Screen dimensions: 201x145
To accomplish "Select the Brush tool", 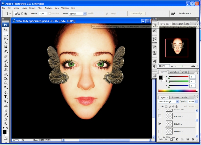I will coord(5,61).
